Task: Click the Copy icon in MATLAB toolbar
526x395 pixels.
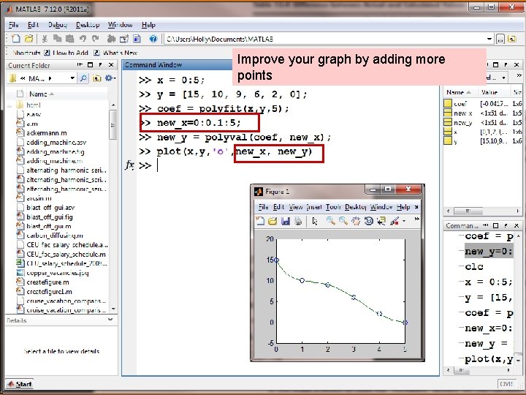Action: click(57, 39)
